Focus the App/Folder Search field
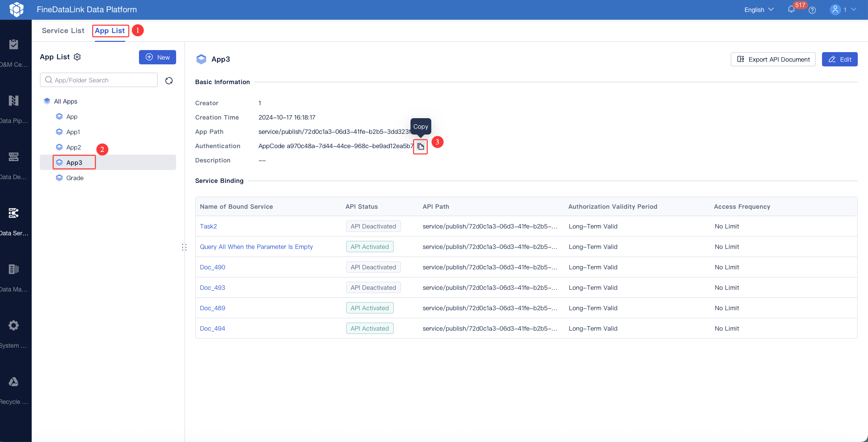Image resolution: width=868 pixels, height=442 pixels. pyautogui.click(x=99, y=80)
